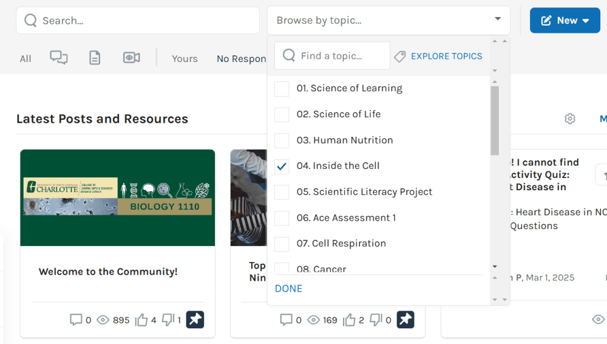Filter by documents using the page icon

[95, 58]
